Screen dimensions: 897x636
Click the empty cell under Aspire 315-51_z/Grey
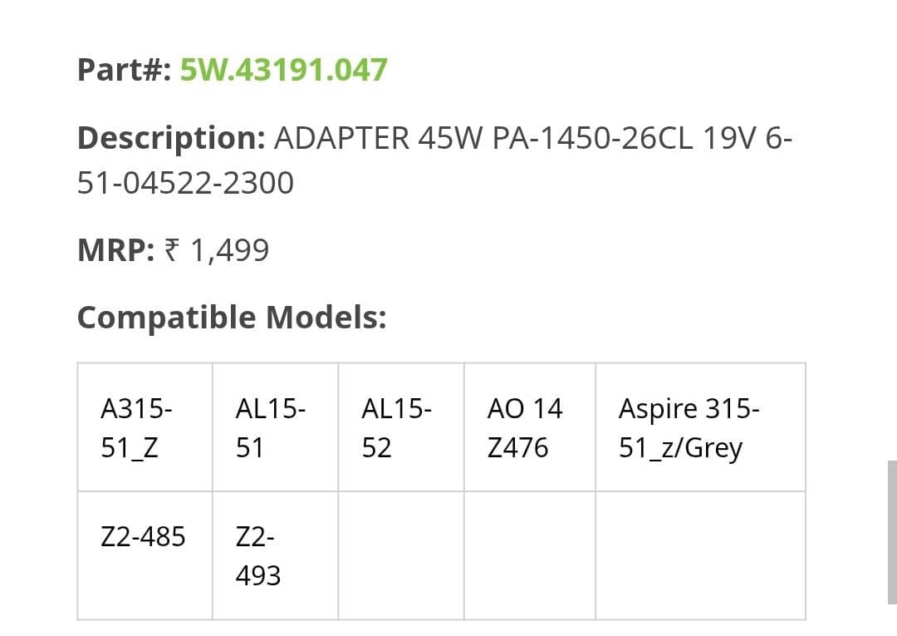[701, 555]
